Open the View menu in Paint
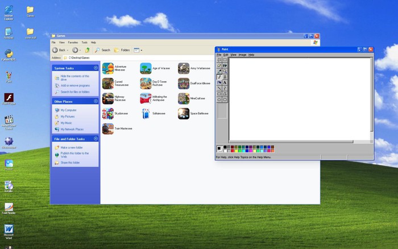The width and height of the screenshot is (398, 249). point(233,55)
